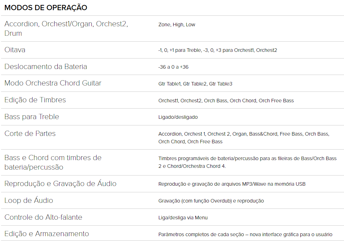Select the Modo Orchestra Chord Guitar label
The image size is (344, 247).
point(52,83)
